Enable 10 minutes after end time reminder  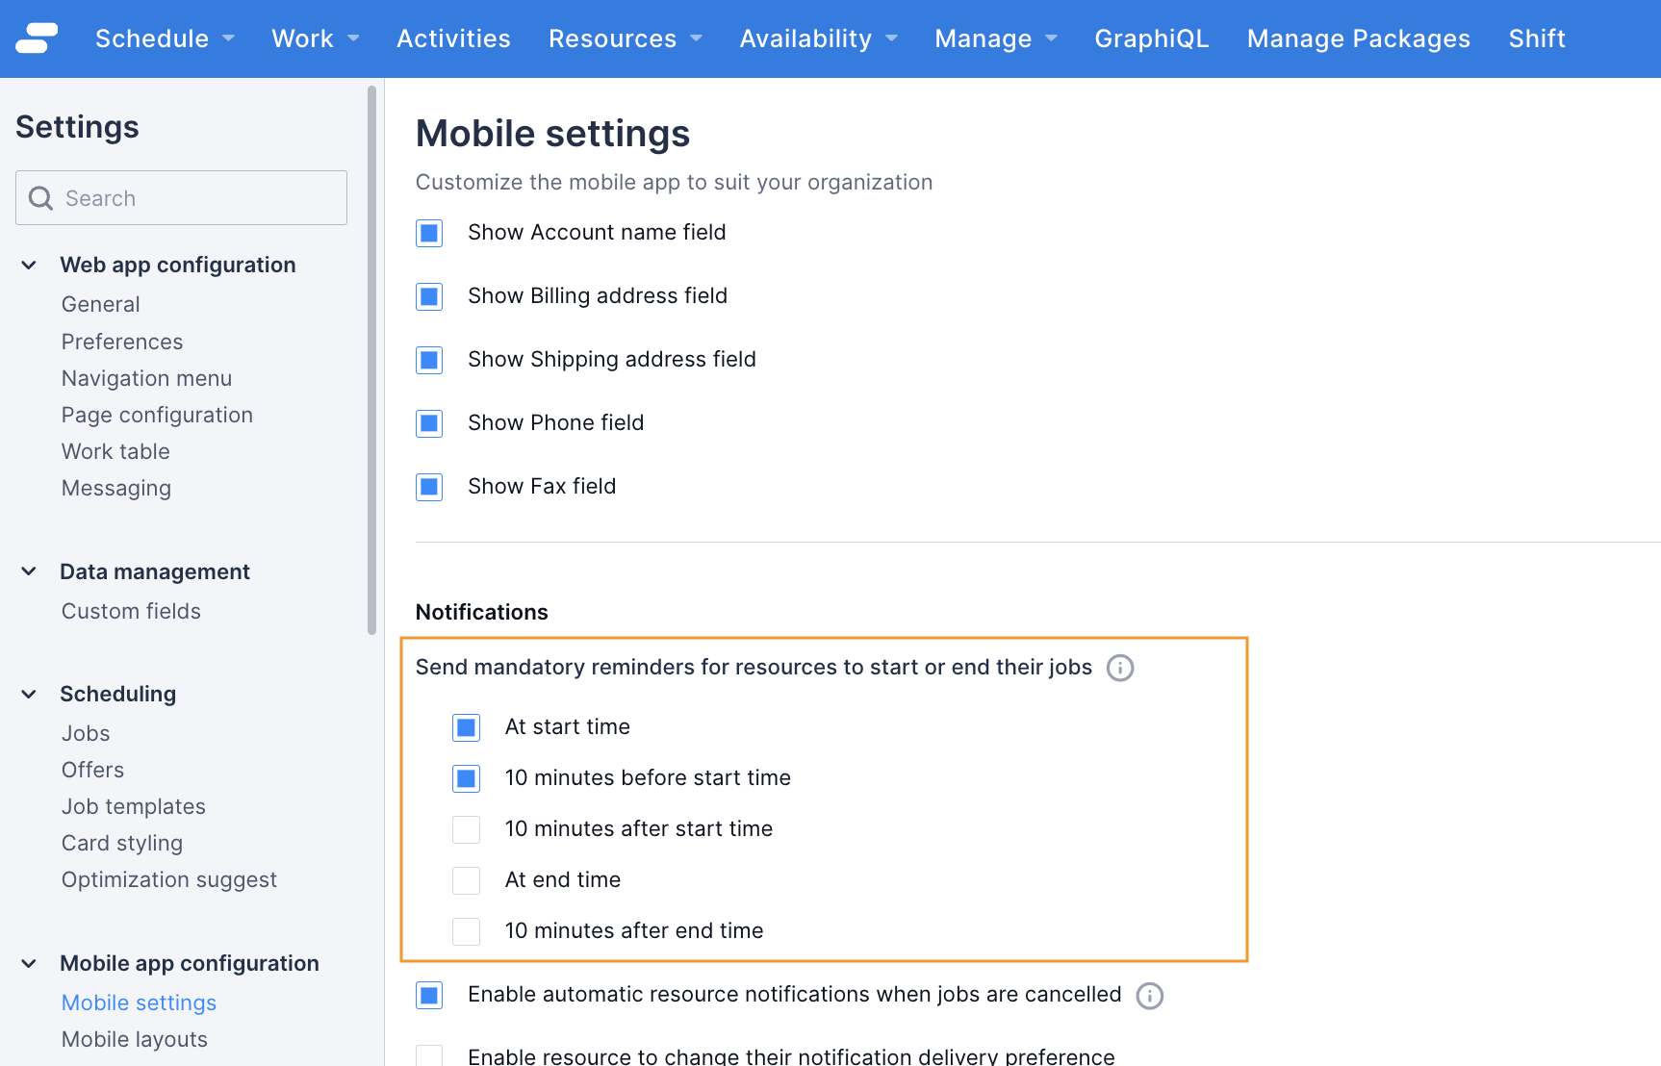click(466, 930)
